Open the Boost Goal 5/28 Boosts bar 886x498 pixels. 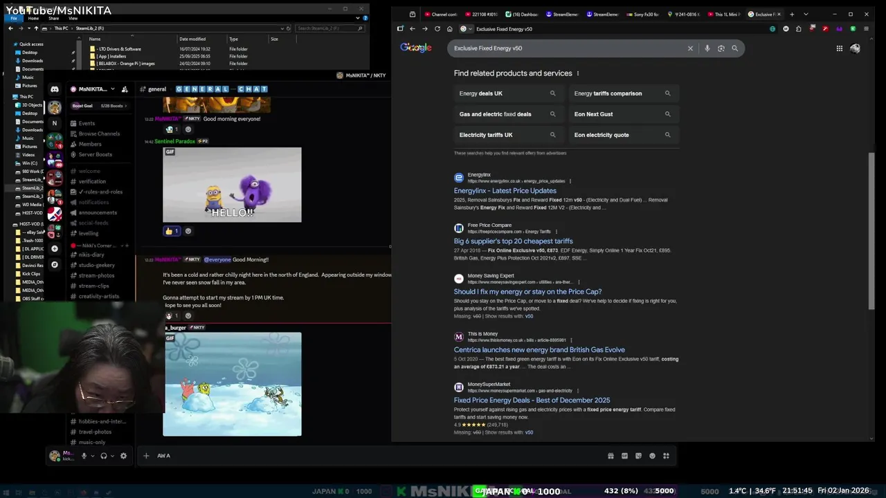[100, 106]
